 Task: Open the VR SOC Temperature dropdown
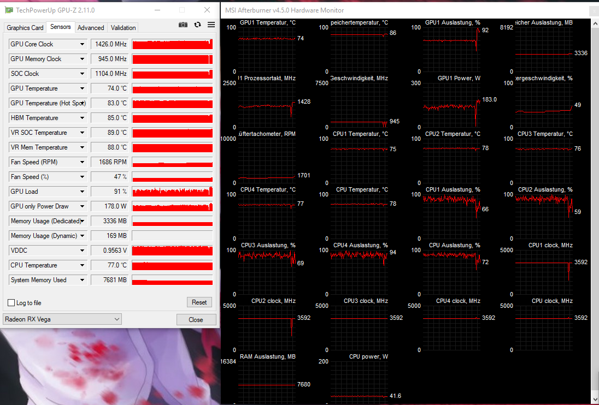pyautogui.click(x=82, y=133)
